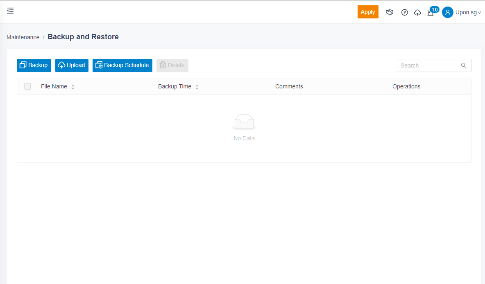Image resolution: width=485 pixels, height=284 pixels.
Task: Open the Backup Schedule settings
Action: click(122, 65)
